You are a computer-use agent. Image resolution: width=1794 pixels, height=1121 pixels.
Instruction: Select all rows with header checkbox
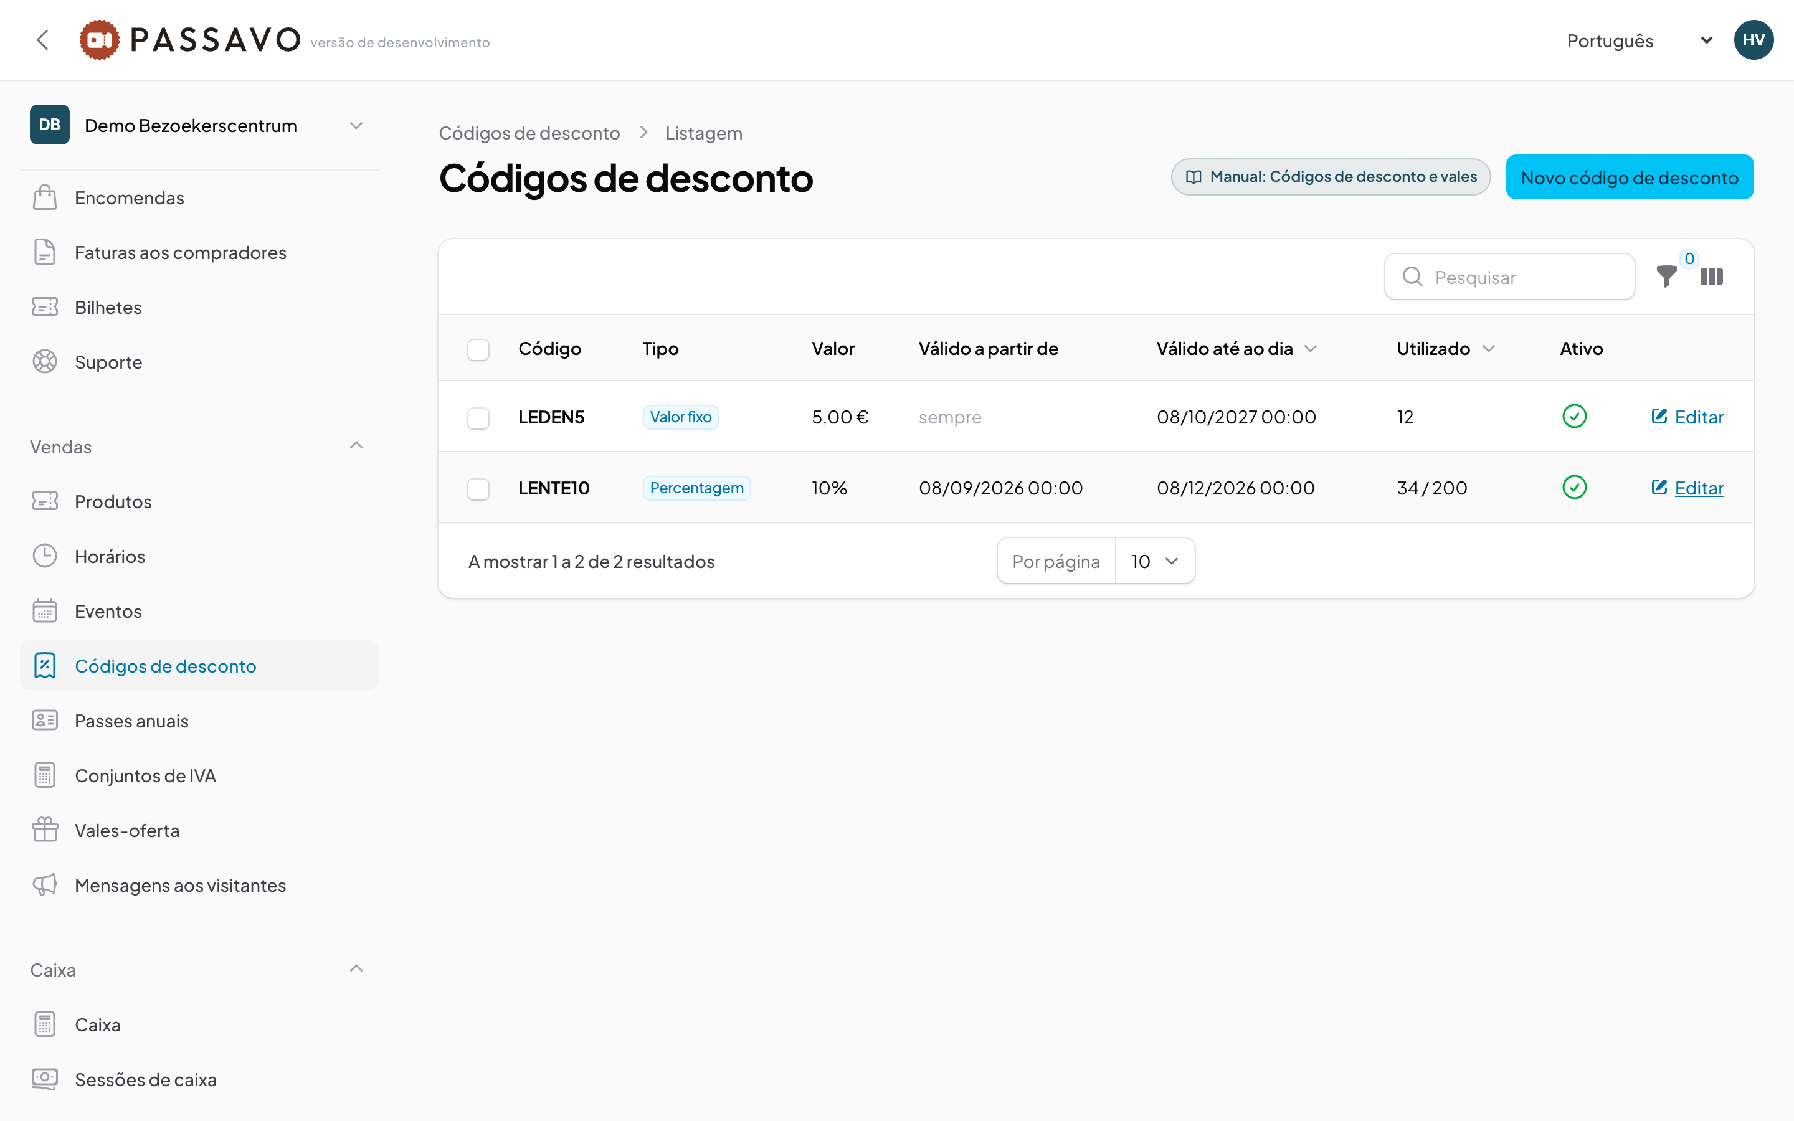[478, 349]
